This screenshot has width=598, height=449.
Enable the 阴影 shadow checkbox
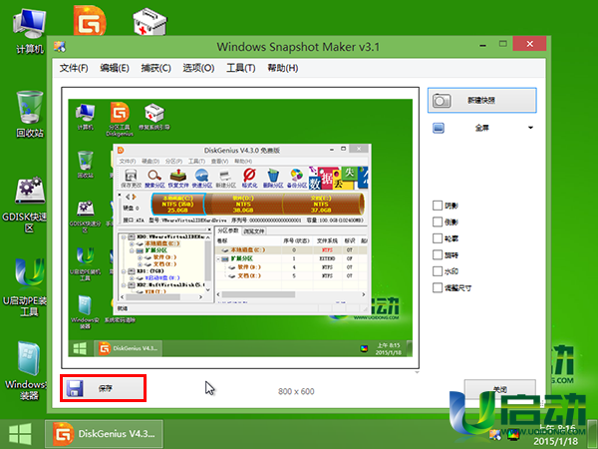(x=438, y=206)
